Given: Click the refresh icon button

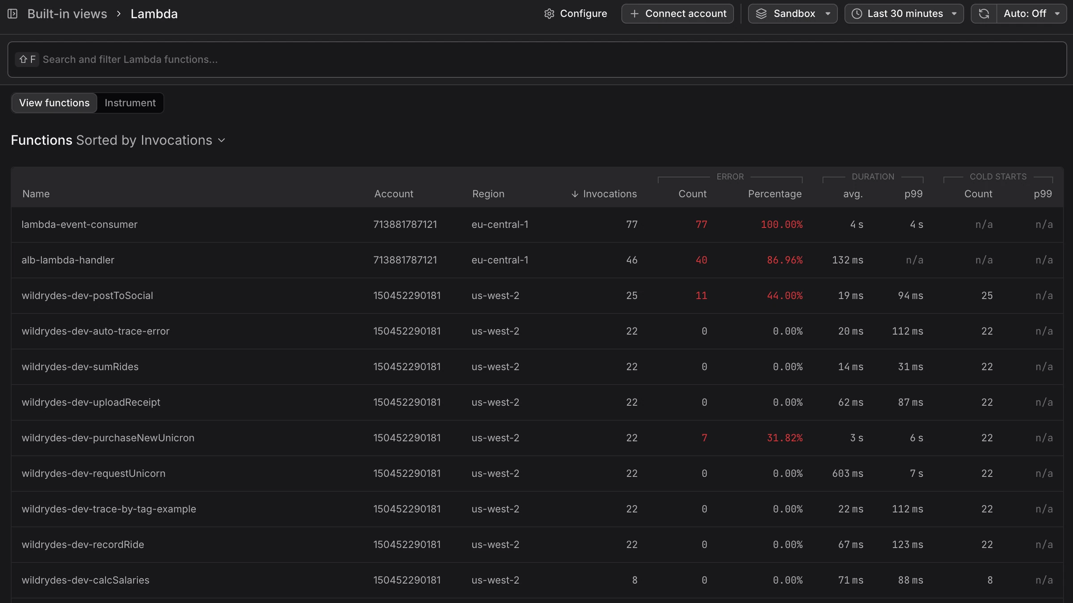Looking at the screenshot, I should [x=984, y=14].
